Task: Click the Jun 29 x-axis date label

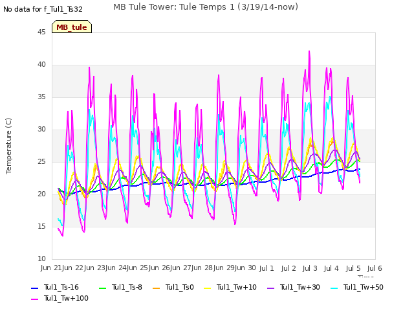Action: 224,268
